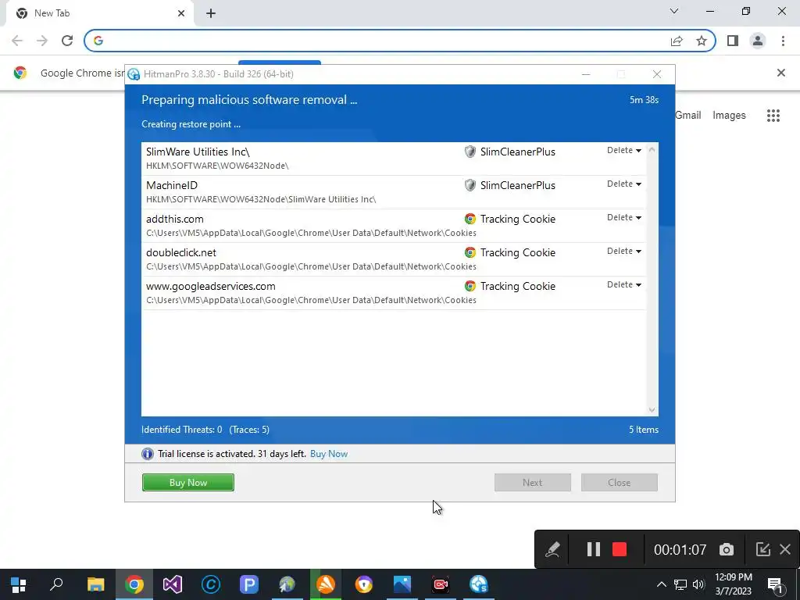
Task: Open the notification center icon
Action: pyautogui.click(x=775, y=584)
